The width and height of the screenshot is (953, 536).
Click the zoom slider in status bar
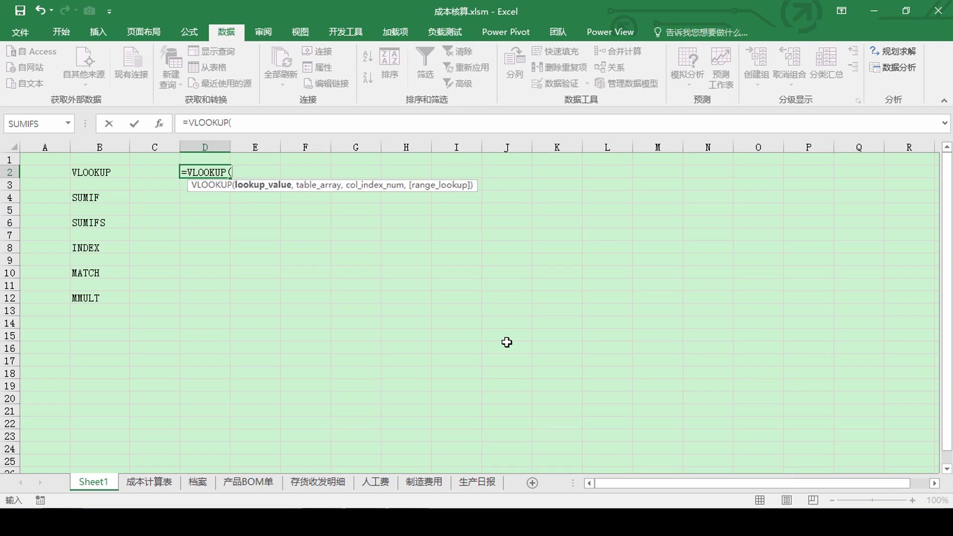pos(872,500)
